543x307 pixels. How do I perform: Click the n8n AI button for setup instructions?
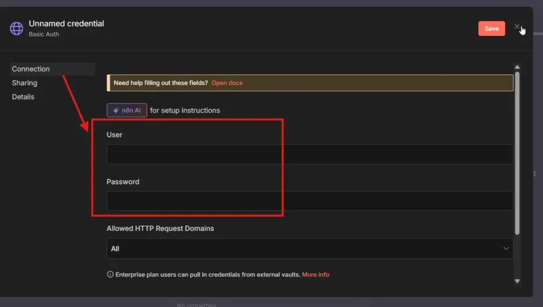coord(127,110)
